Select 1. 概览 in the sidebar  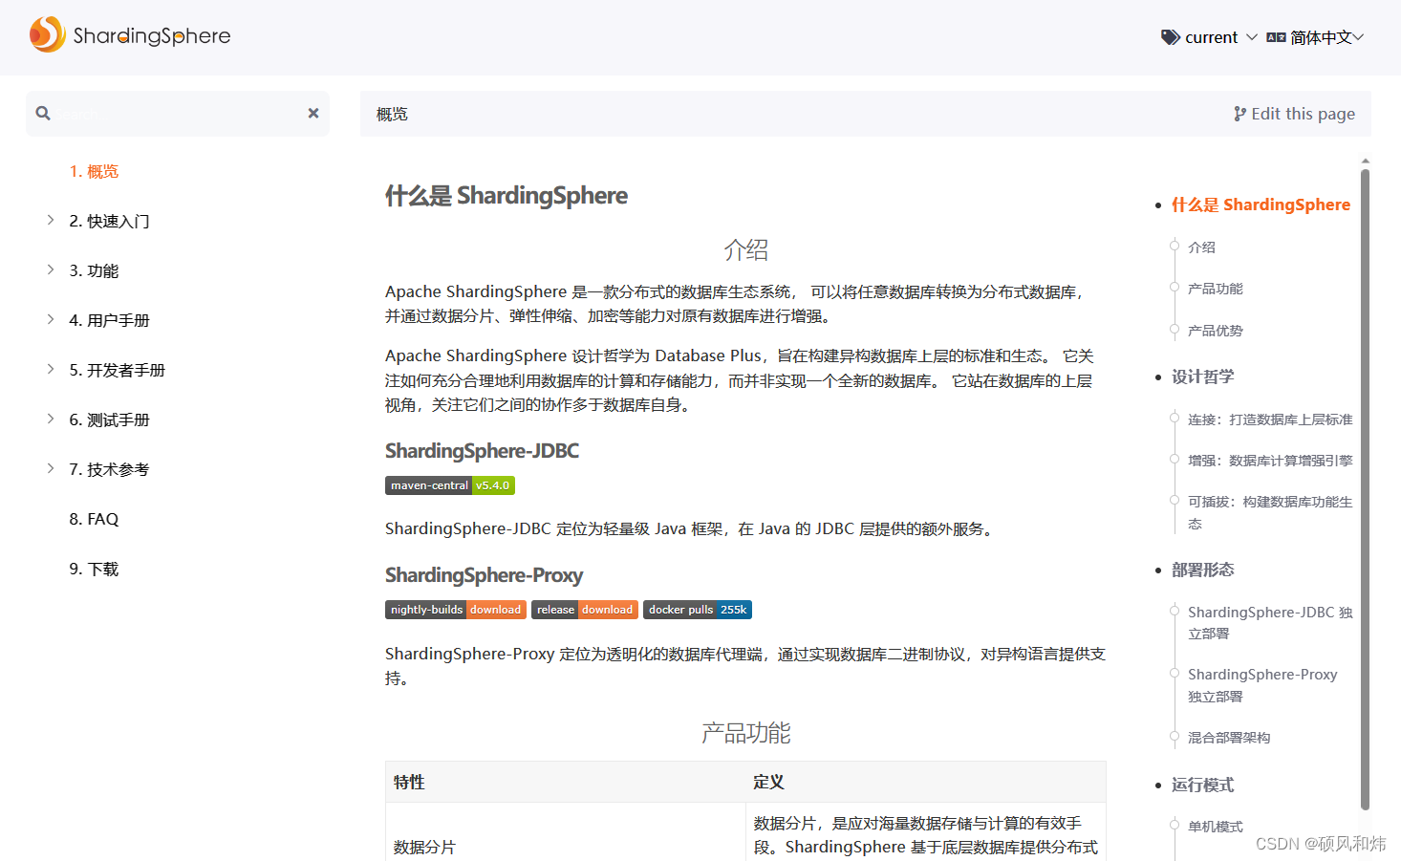tap(94, 172)
